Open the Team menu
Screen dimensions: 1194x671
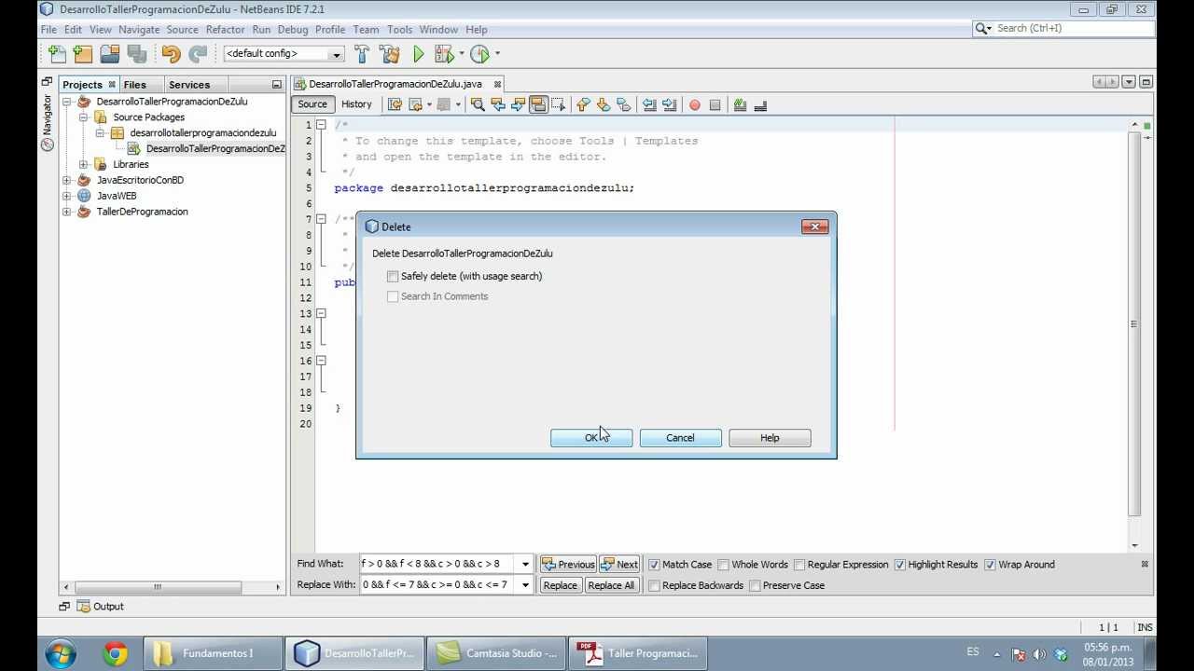[x=366, y=30]
